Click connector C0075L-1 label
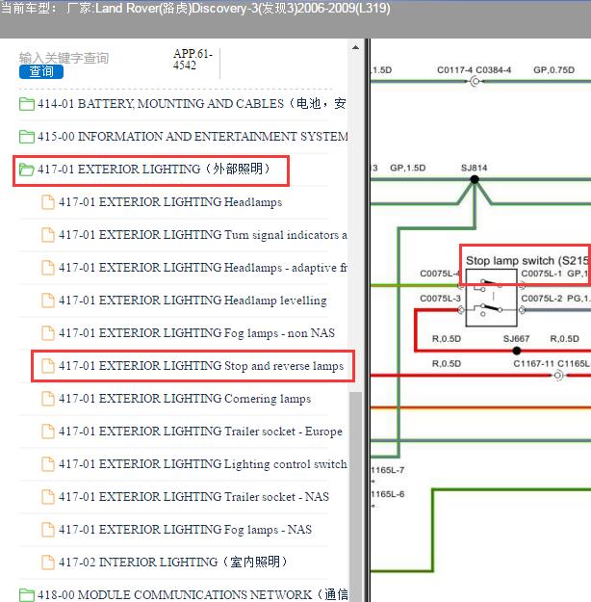Image resolution: width=591 pixels, height=602 pixels. (x=542, y=274)
